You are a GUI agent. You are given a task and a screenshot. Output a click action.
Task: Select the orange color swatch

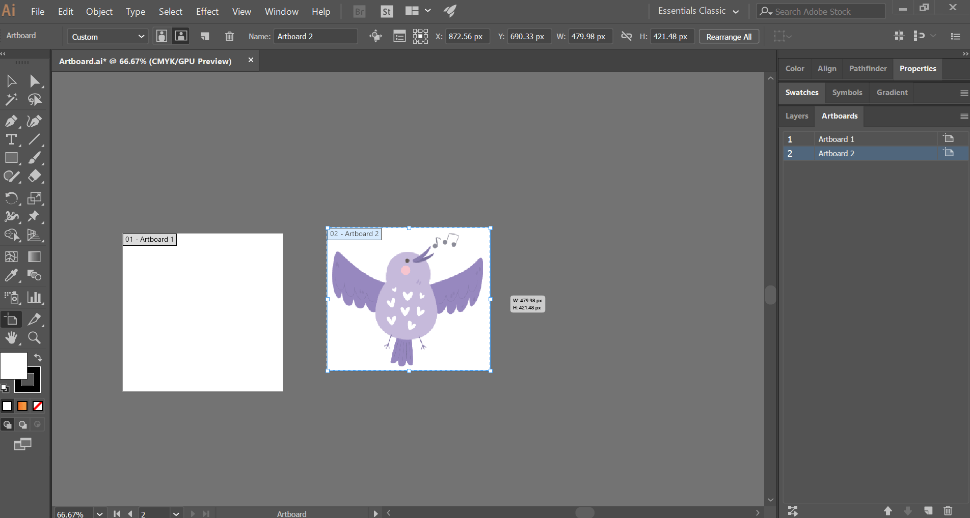click(22, 406)
